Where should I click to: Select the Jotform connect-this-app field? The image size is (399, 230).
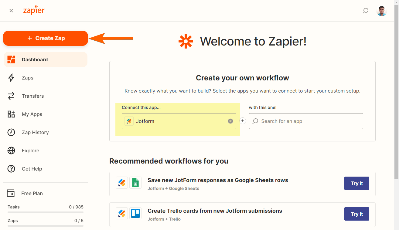pyautogui.click(x=179, y=121)
